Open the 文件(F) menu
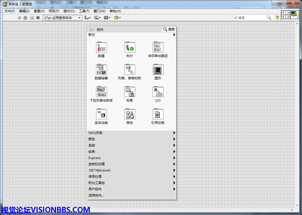Image resolution: width=302 pixels, height=215 pixels. coord(10,11)
